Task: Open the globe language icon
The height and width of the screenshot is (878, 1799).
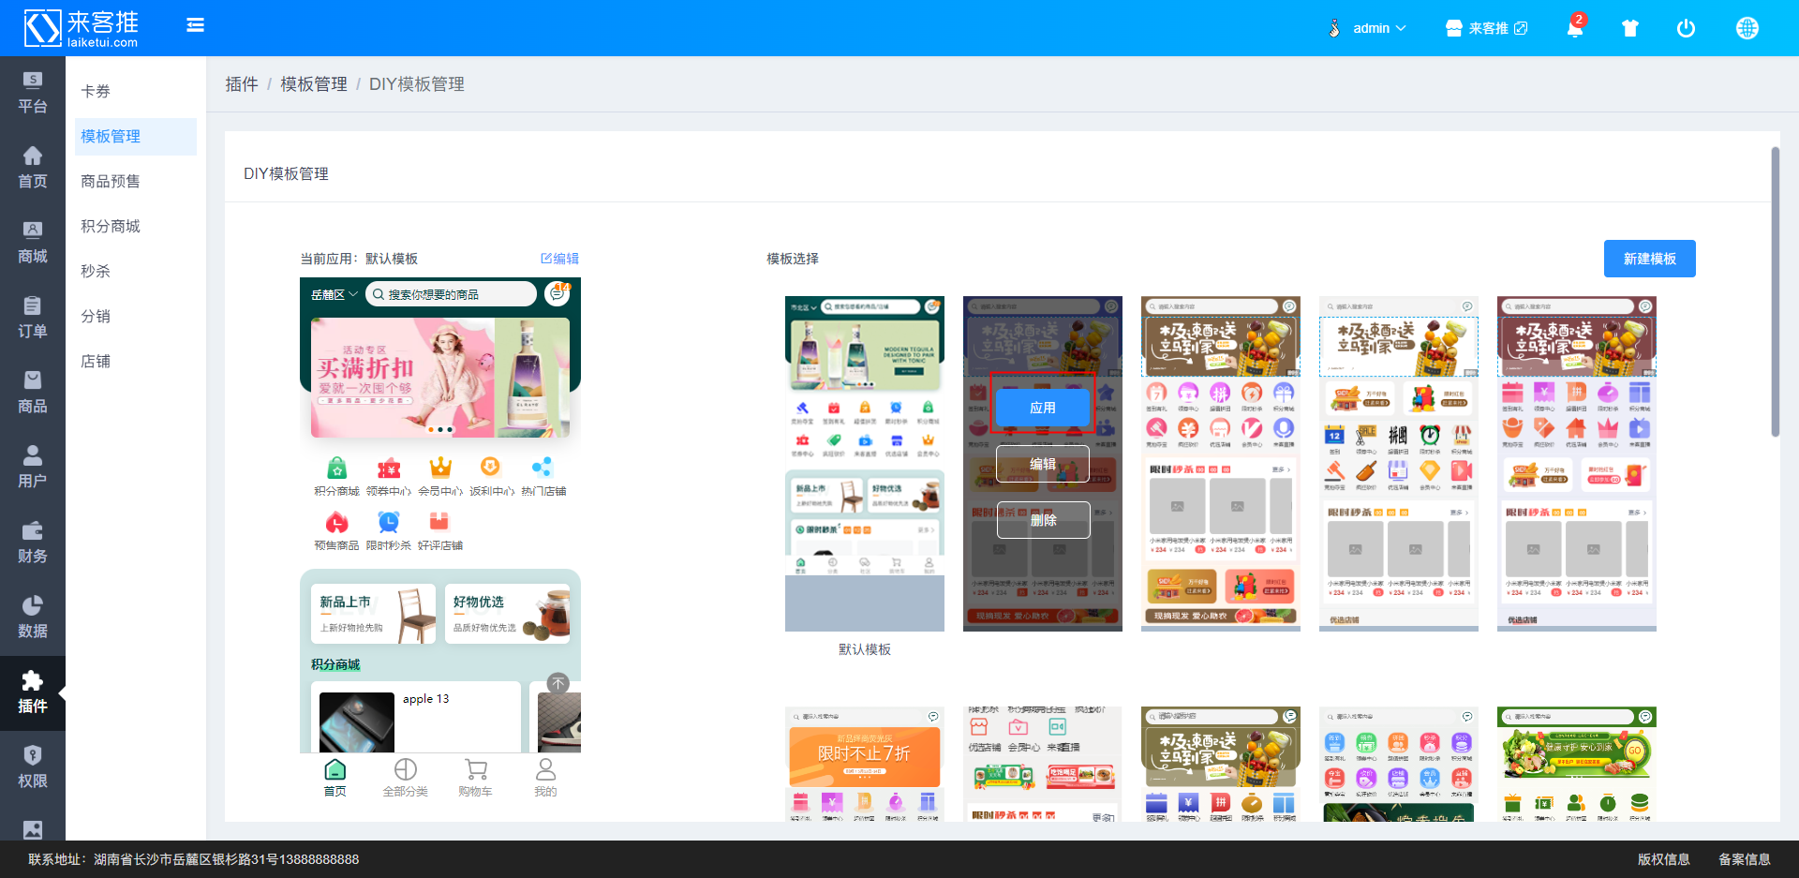Action: (1747, 28)
